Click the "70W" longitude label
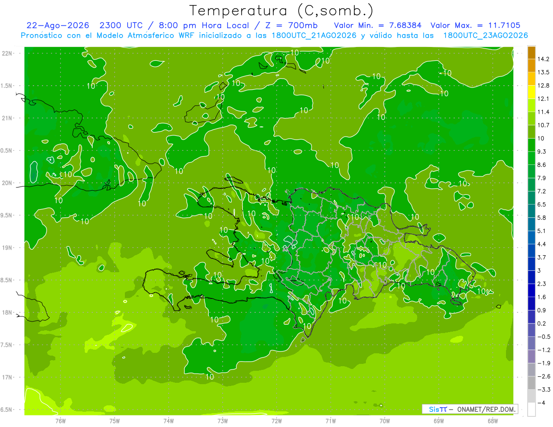Viewport: 553px width, 427px height. [385, 421]
